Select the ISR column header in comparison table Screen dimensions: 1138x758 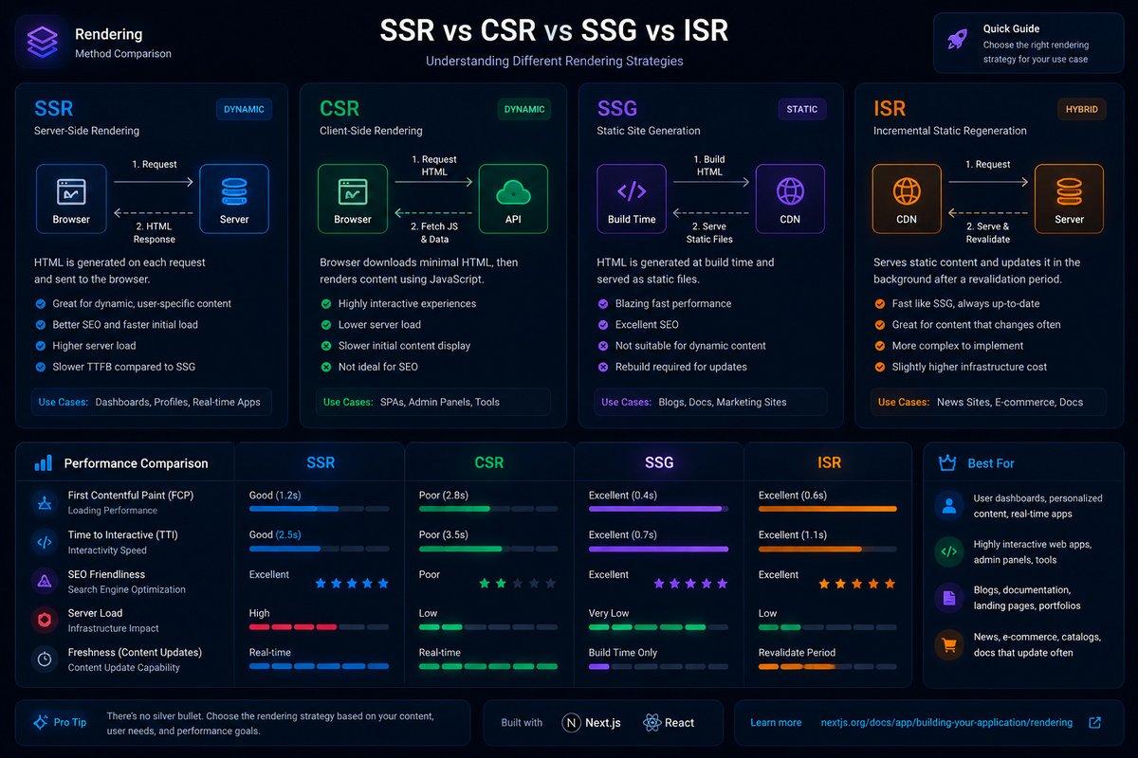[829, 463]
